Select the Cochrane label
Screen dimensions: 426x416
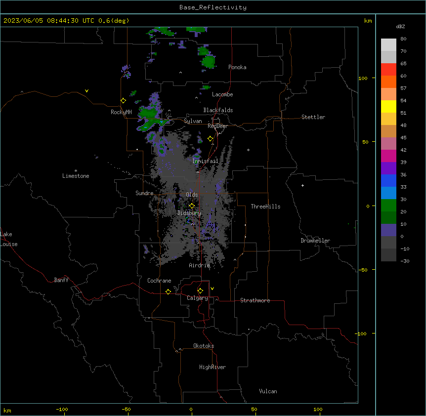tap(159, 281)
